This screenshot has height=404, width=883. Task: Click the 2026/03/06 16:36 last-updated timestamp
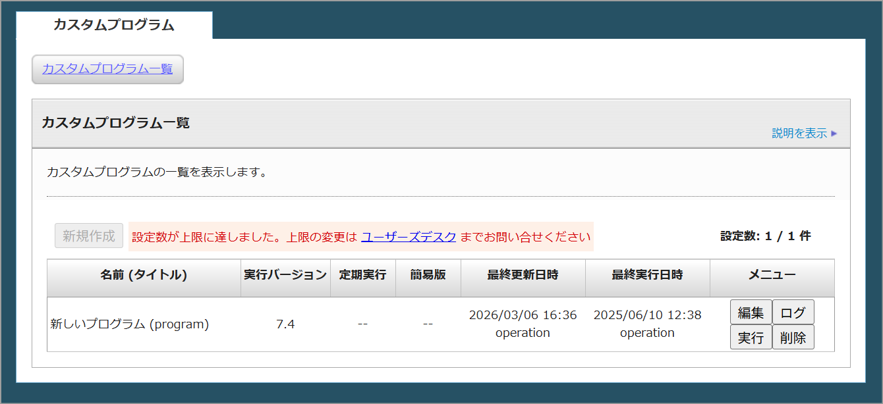(523, 315)
